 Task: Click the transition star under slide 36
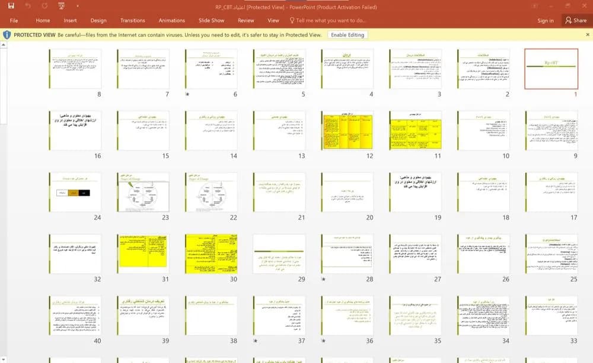323,340
